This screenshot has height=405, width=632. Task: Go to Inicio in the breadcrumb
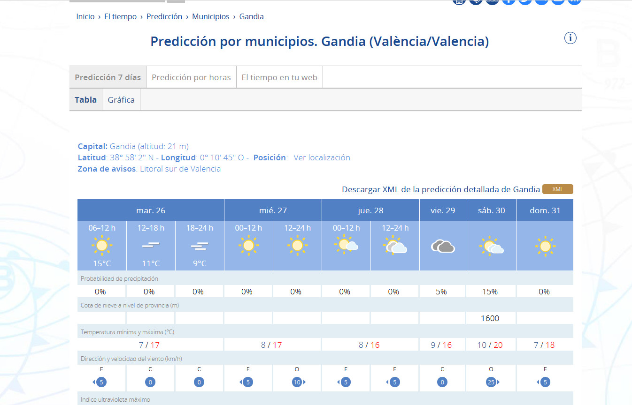pyautogui.click(x=85, y=16)
